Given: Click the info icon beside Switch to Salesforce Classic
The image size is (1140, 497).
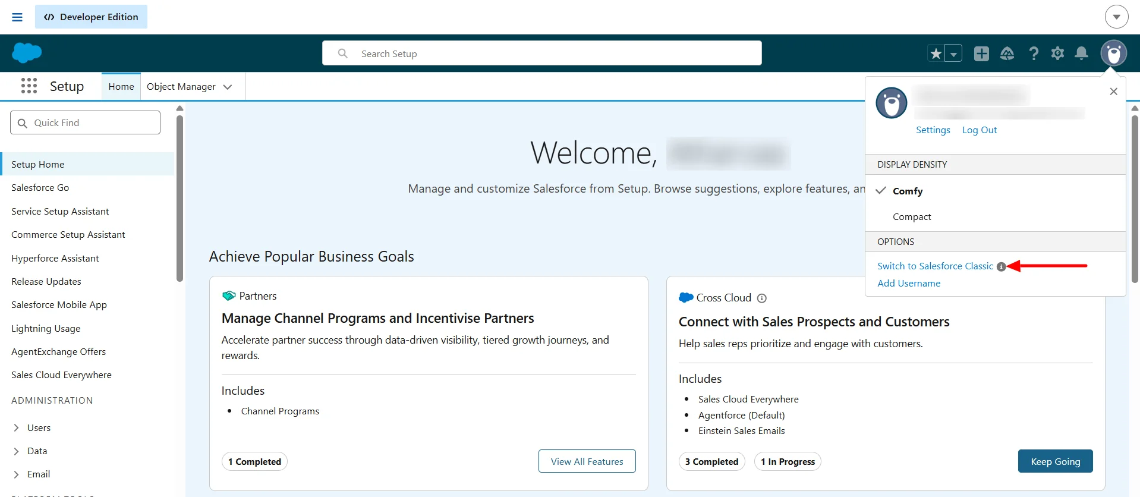Looking at the screenshot, I should point(1001,266).
